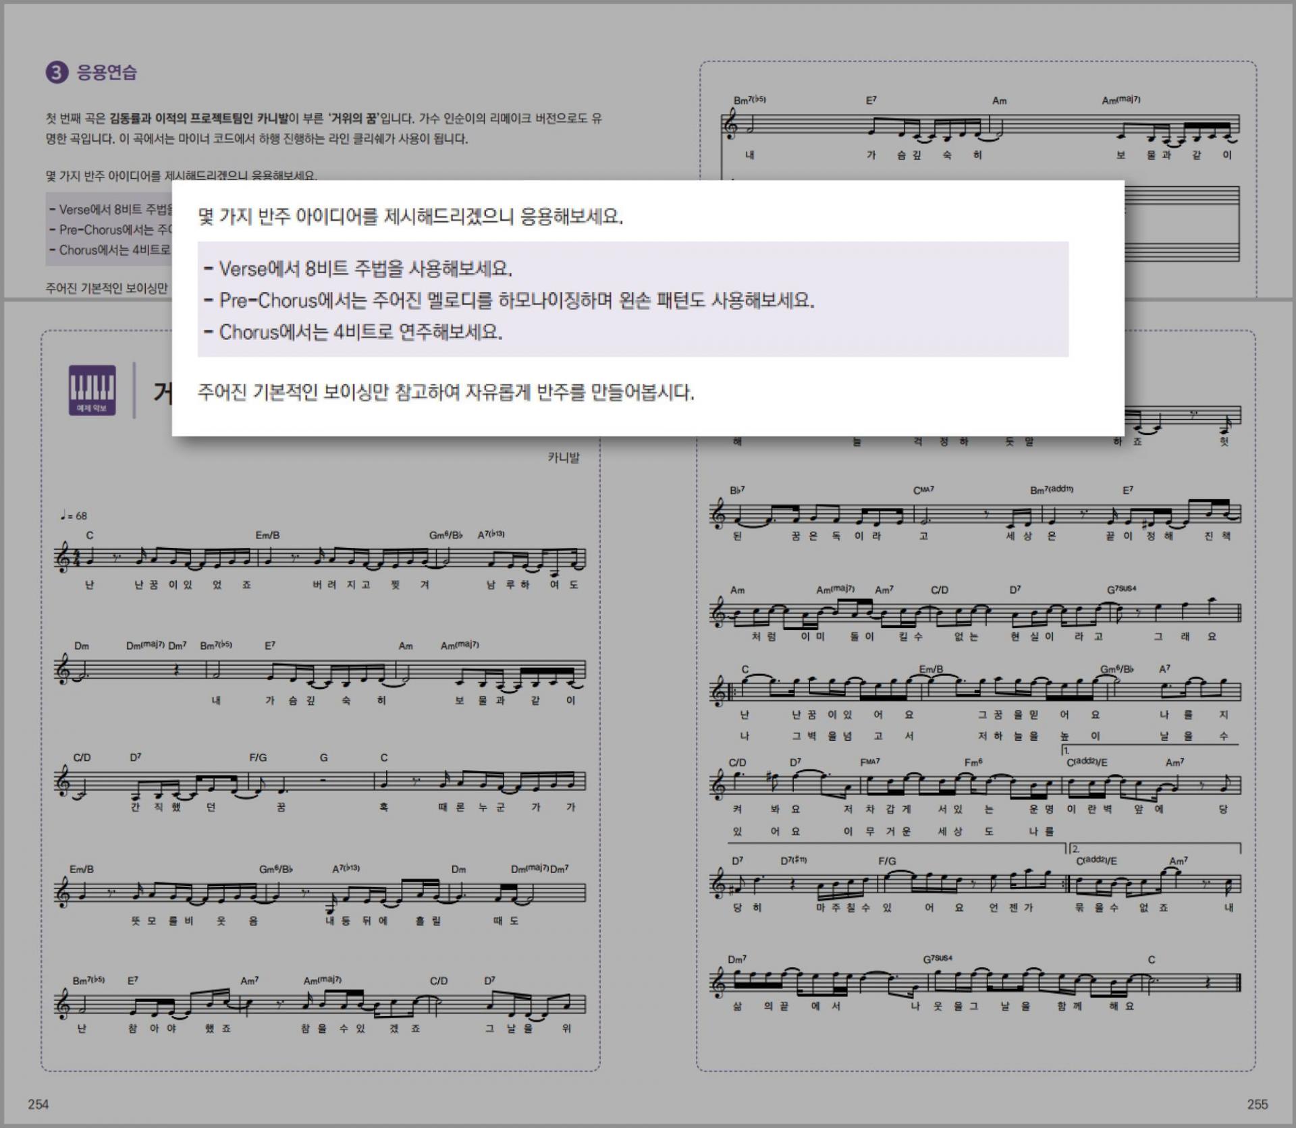Image resolution: width=1296 pixels, height=1128 pixels.
Task: Click the magnified tip 'Verse에서 8비트 주법을 사용해보세요'
Action: 358,269
